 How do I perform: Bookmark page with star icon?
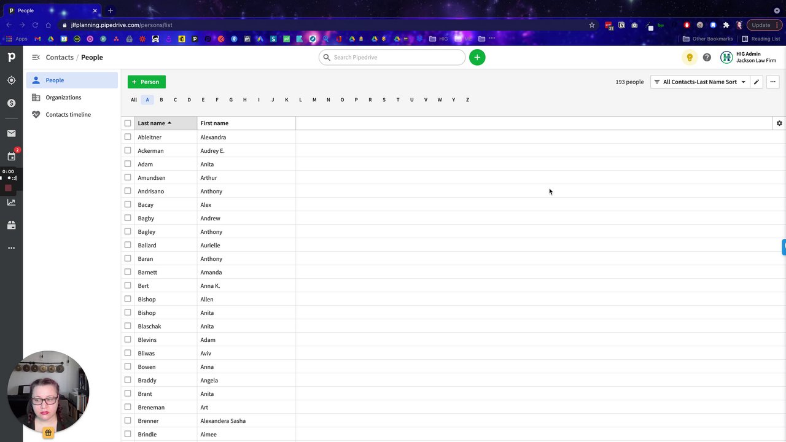pos(592,25)
